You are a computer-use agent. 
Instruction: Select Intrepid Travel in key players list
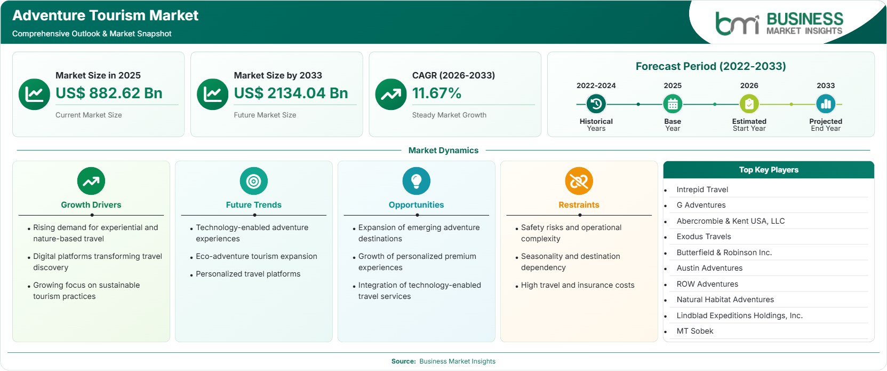click(702, 190)
